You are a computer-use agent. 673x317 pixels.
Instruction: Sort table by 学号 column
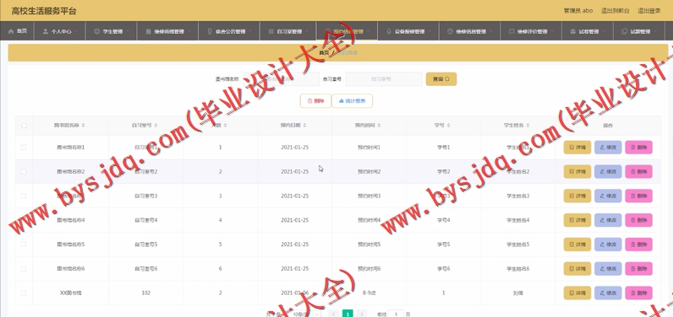pyautogui.click(x=448, y=126)
